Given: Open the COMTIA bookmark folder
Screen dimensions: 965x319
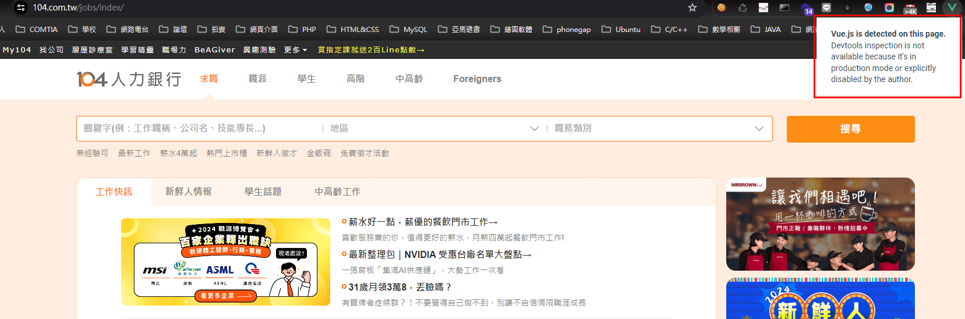Looking at the screenshot, I should pos(37,29).
